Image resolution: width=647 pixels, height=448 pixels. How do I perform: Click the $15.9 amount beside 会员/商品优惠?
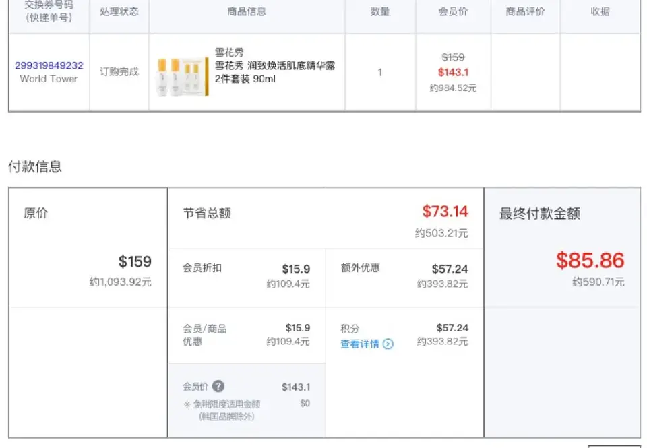(x=297, y=328)
